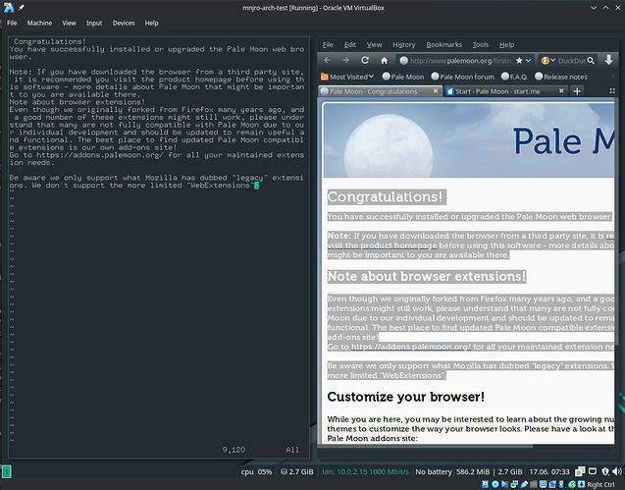The width and height of the screenshot is (625, 490).
Task: Open the browser Edit menu
Action: click(350, 45)
